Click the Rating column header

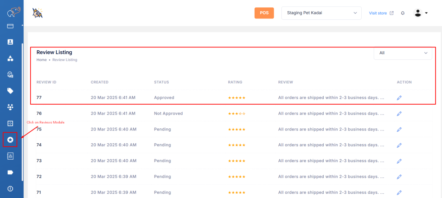pyautogui.click(x=235, y=82)
